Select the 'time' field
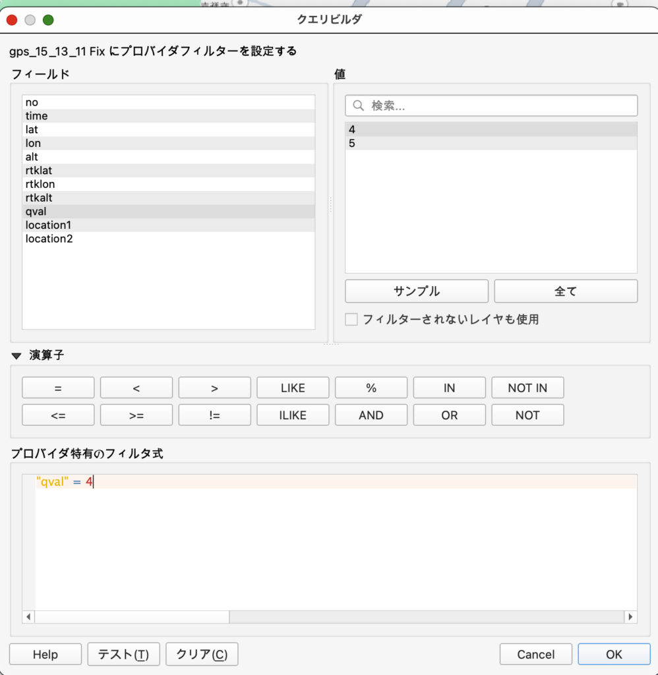658x675 pixels. (168, 116)
